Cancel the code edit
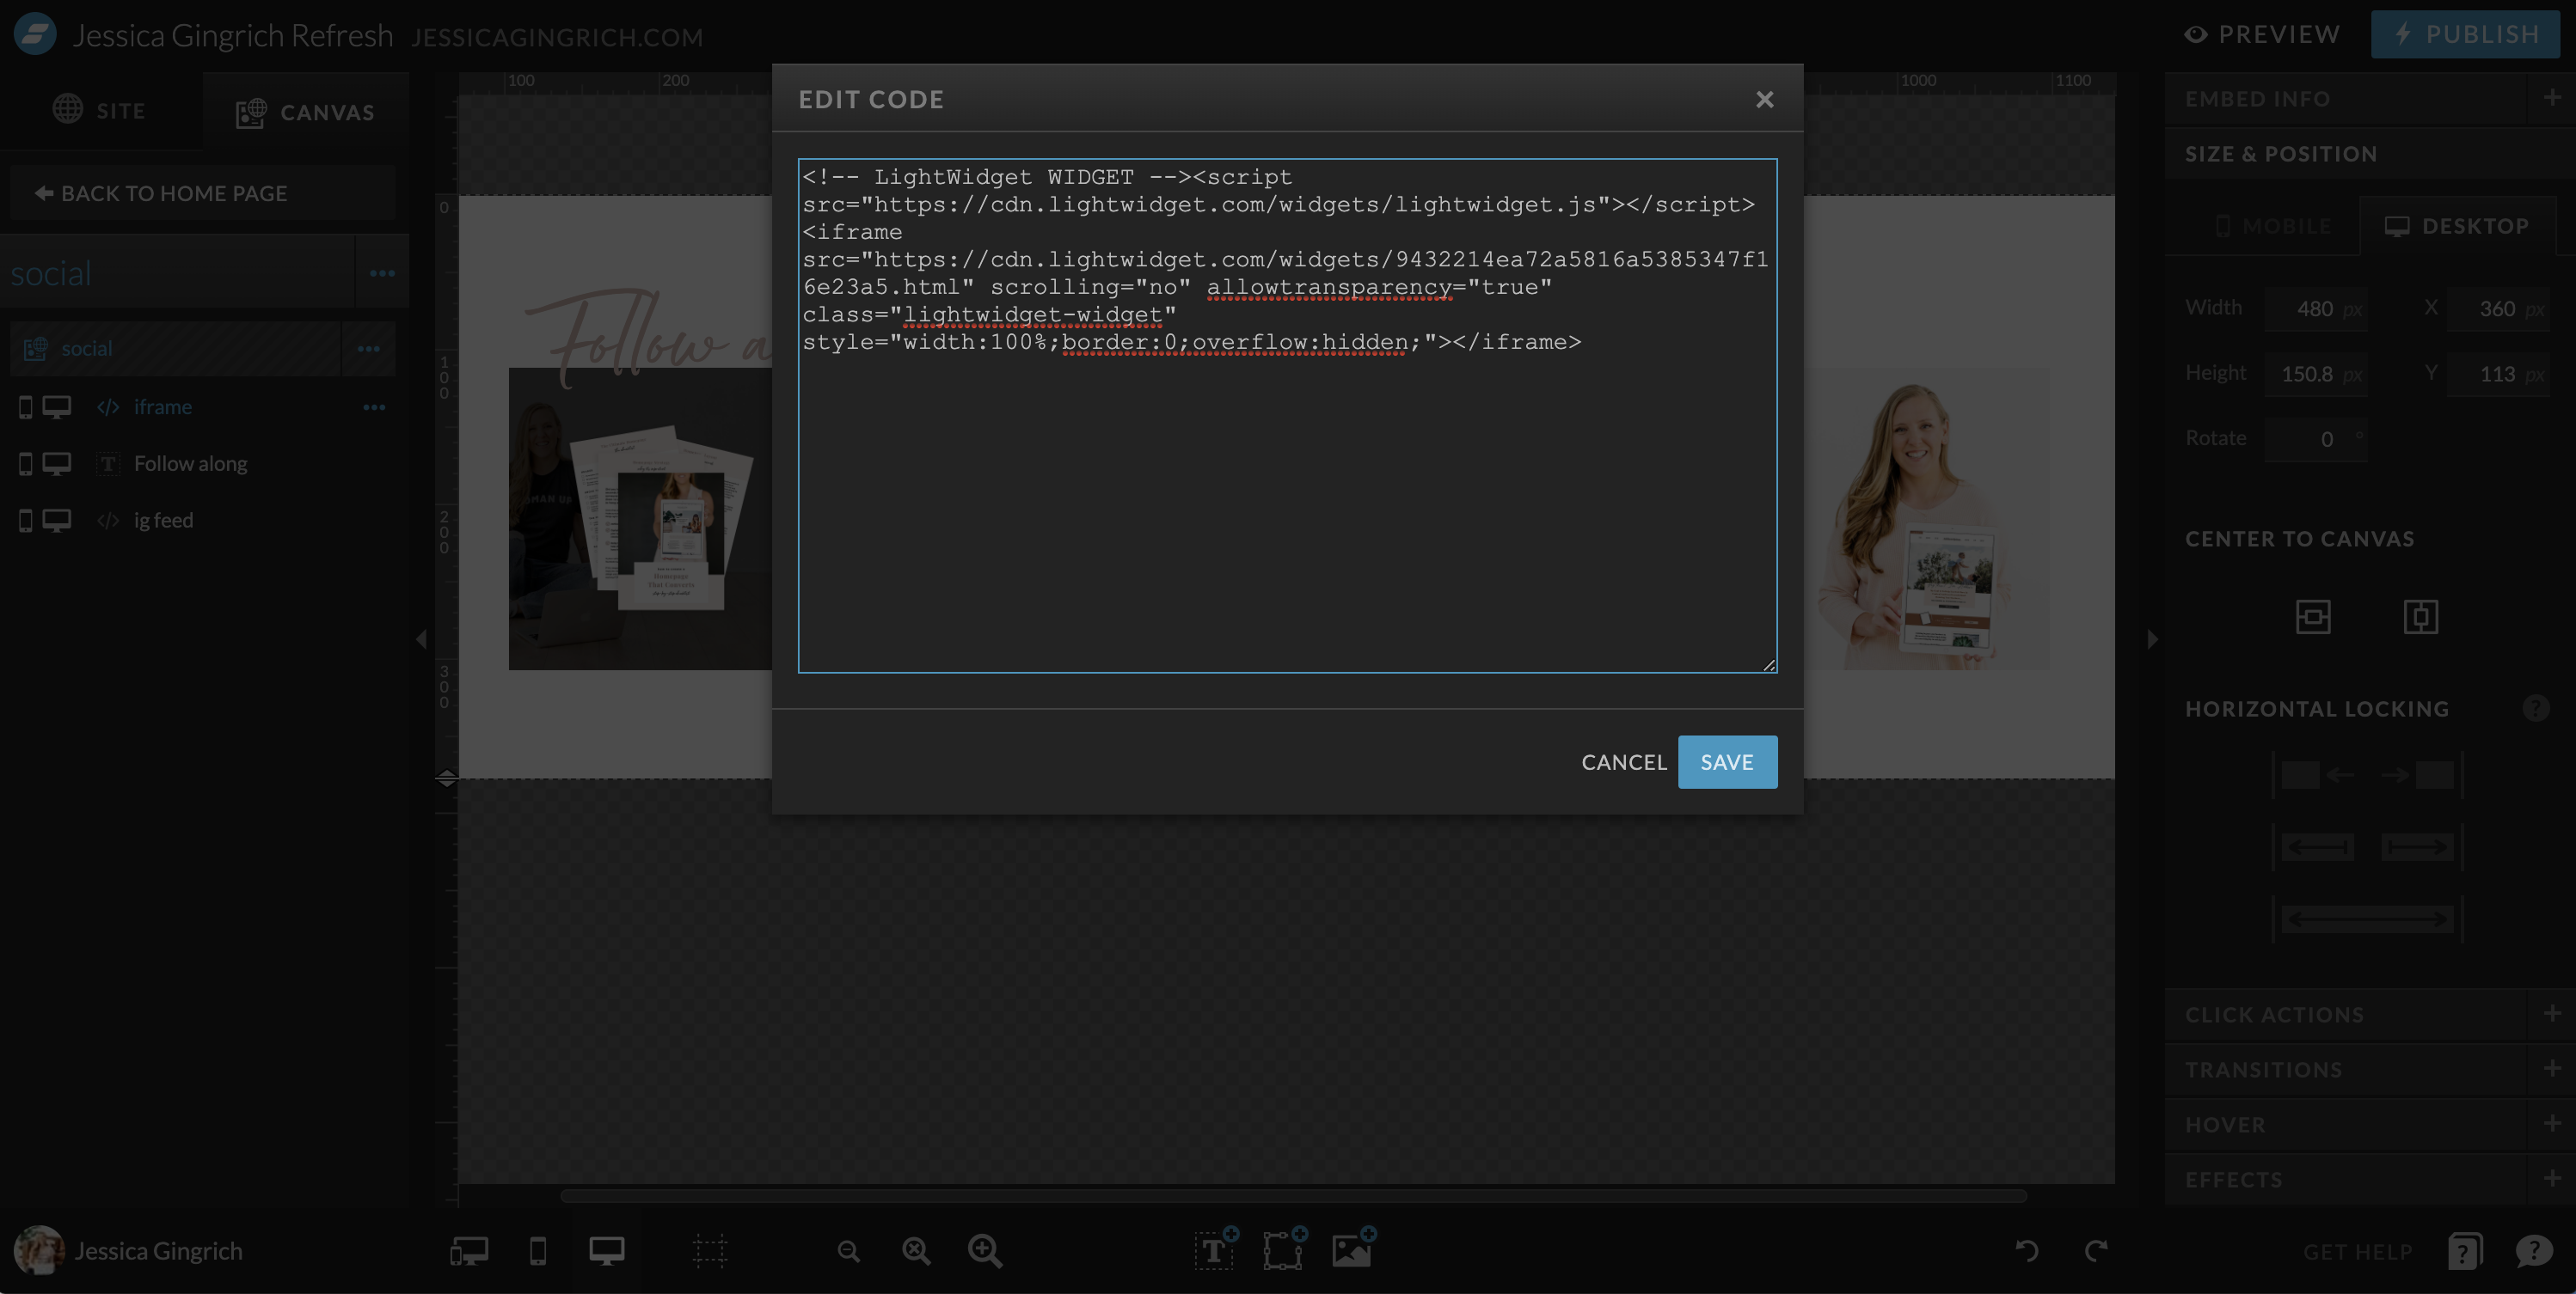This screenshot has height=1294, width=2576. 1624,761
